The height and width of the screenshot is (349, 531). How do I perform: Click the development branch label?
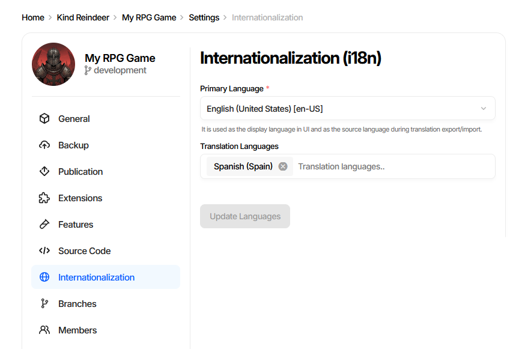point(120,70)
